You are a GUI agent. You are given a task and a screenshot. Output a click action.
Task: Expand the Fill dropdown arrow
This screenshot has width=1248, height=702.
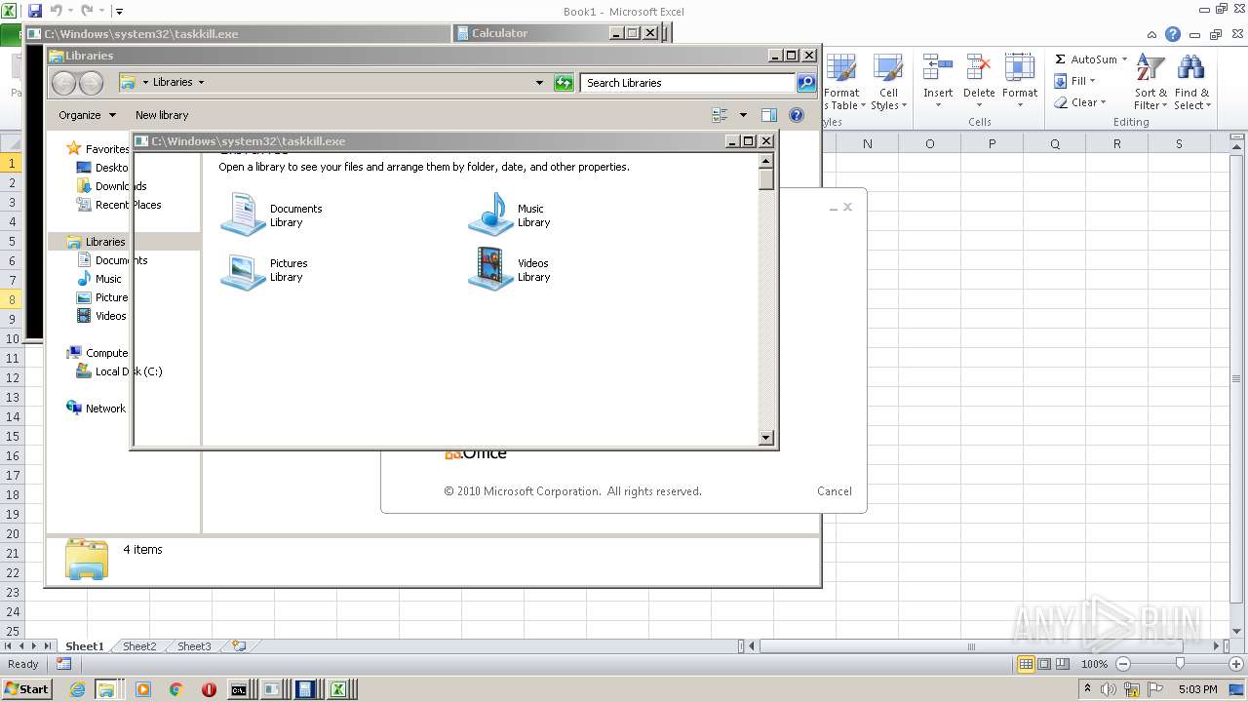[1092, 81]
